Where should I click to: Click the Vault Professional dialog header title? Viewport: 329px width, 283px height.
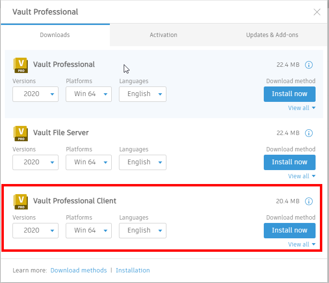click(45, 12)
